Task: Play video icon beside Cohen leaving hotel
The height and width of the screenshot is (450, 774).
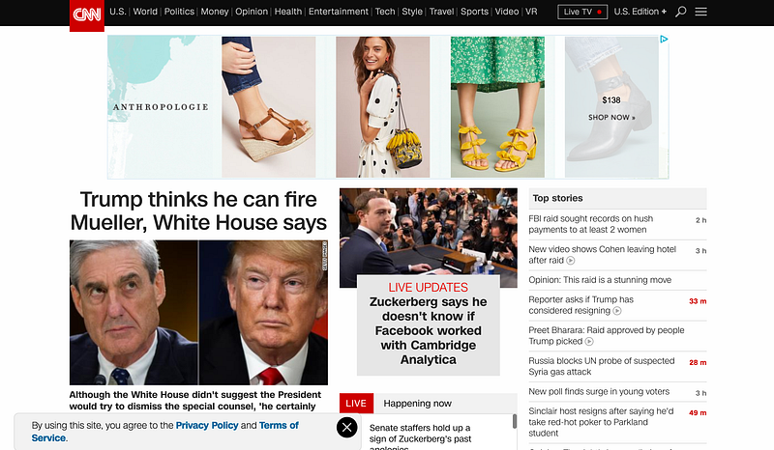Action: tap(571, 261)
